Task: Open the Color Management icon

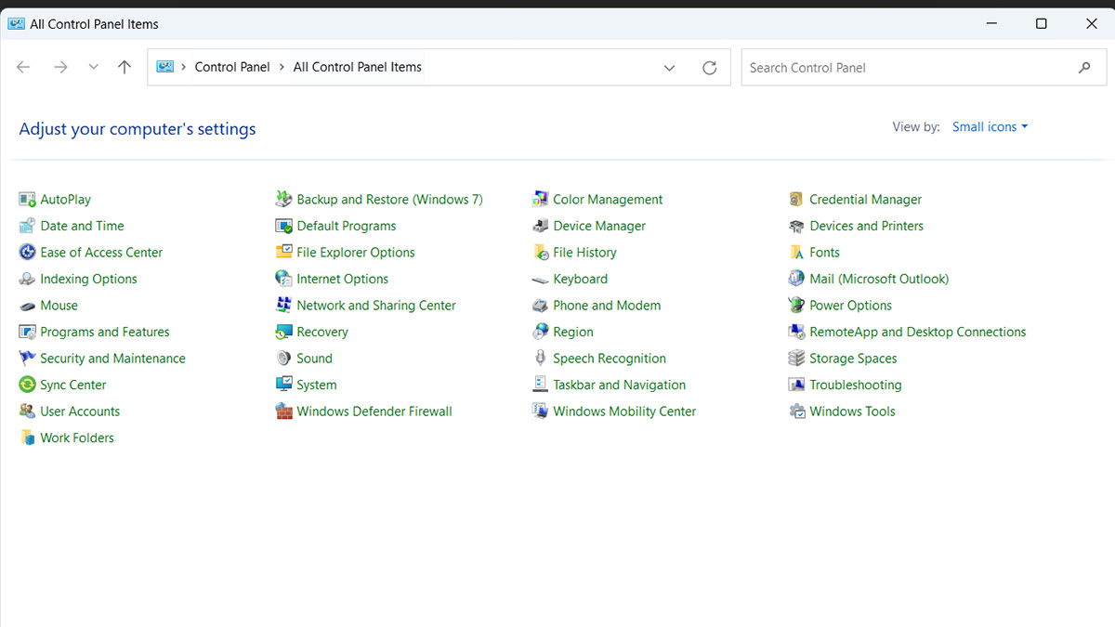Action: [x=540, y=200]
